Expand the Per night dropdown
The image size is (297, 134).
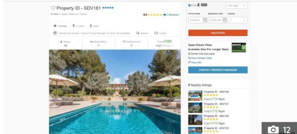[237, 6]
